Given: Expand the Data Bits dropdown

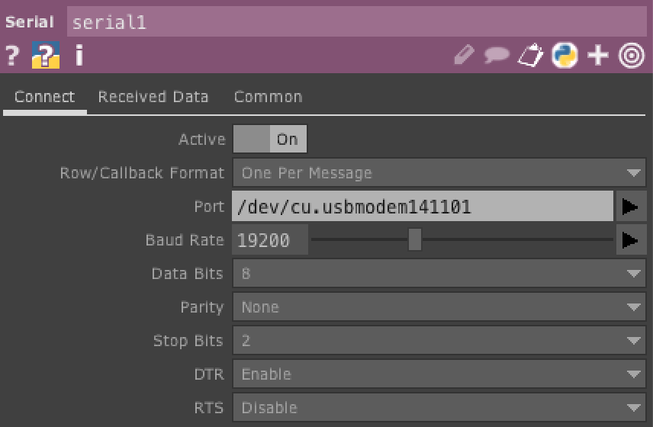Looking at the screenshot, I should [x=439, y=274].
